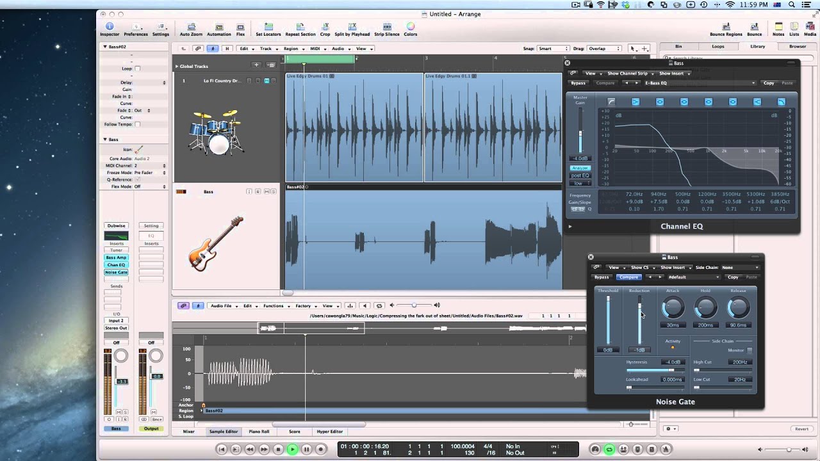Click the transport Pause button
Image resolution: width=820 pixels, height=461 pixels.
(x=306, y=449)
